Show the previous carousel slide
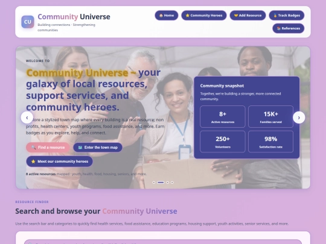This screenshot has width=326, height=244. click(27, 117)
